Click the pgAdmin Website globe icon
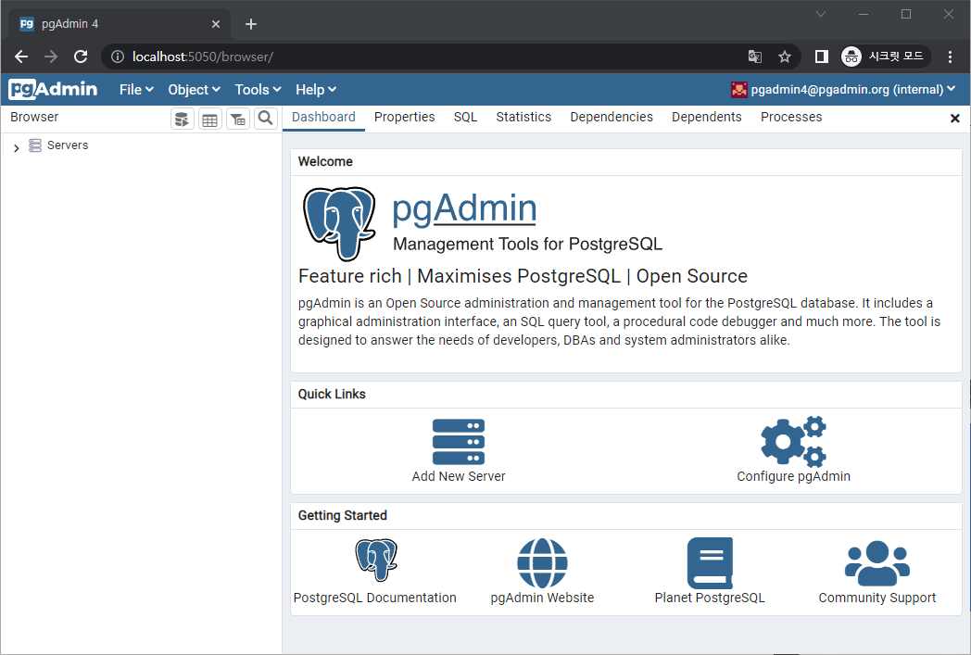Viewport: 971px width, 655px height. [542, 562]
